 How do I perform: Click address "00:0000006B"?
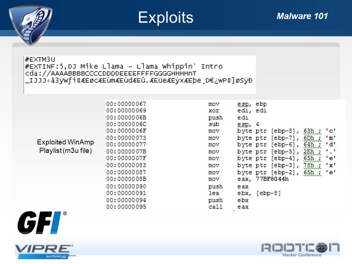click(126, 117)
